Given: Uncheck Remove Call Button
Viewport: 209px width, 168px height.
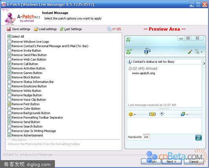Looking at the screenshot, I should [9, 64].
